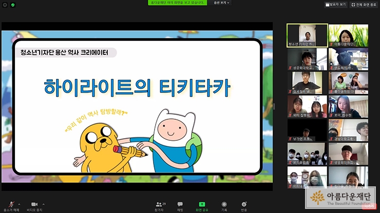Click the green shield encryption icon

pyautogui.click(x=13, y=5)
